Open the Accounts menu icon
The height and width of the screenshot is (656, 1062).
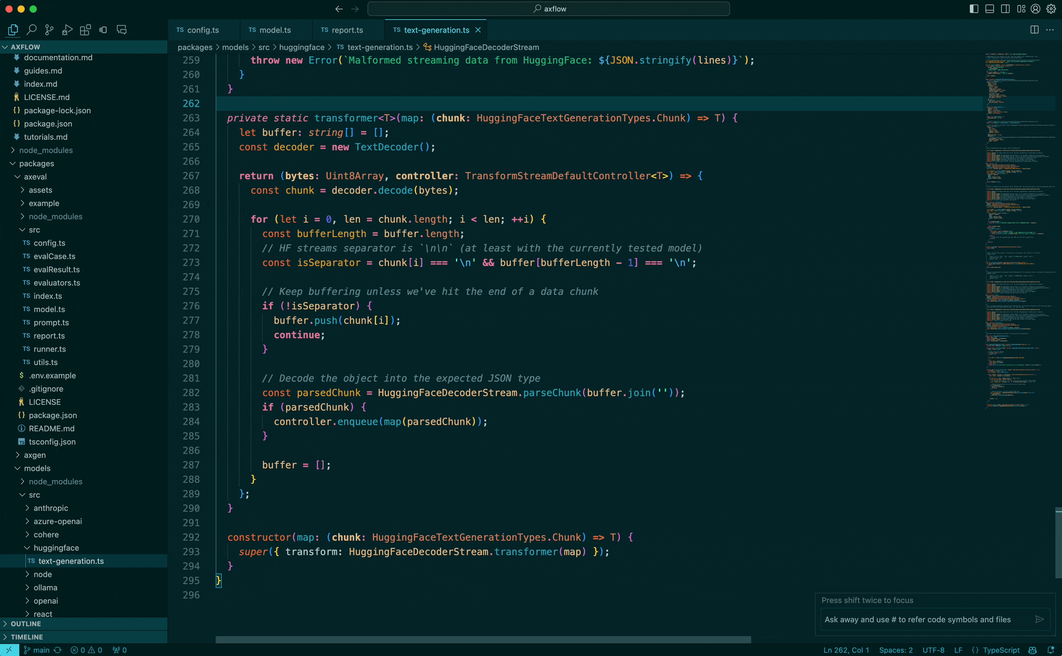point(1035,9)
